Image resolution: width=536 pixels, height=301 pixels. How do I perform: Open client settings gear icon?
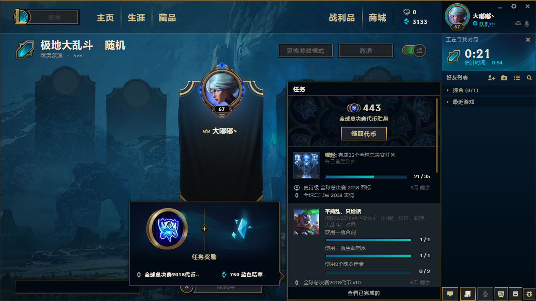pyautogui.click(x=514, y=6)
